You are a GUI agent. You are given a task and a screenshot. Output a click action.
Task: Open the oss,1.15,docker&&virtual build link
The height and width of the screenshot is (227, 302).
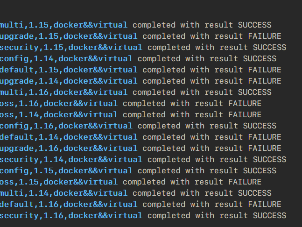[x=58, y=182]
